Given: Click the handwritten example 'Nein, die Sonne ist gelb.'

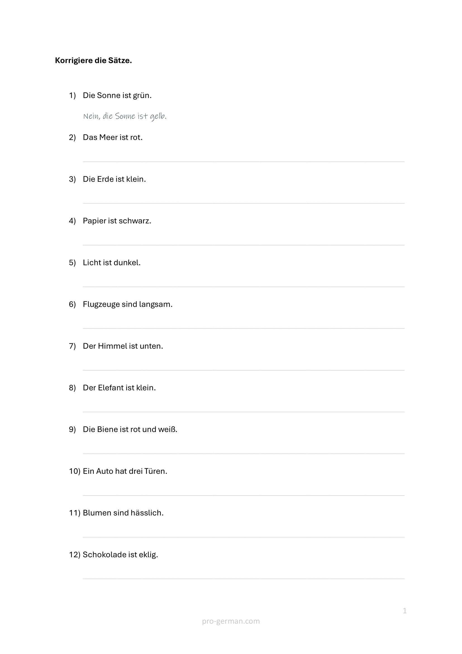Looking at the screenshot, I should [125, 116].
